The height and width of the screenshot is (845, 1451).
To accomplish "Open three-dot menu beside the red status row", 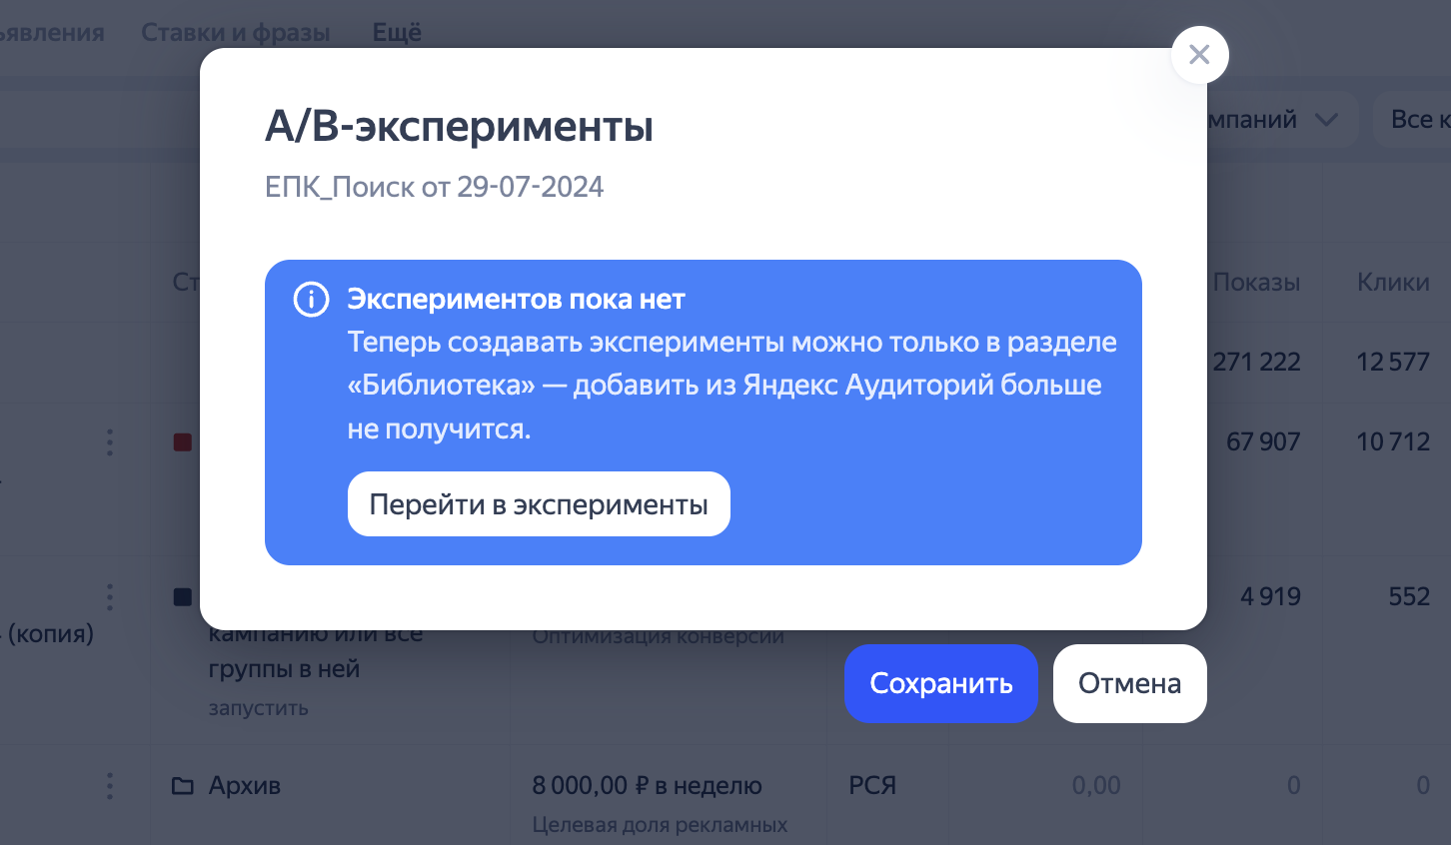I will point(110,442).
